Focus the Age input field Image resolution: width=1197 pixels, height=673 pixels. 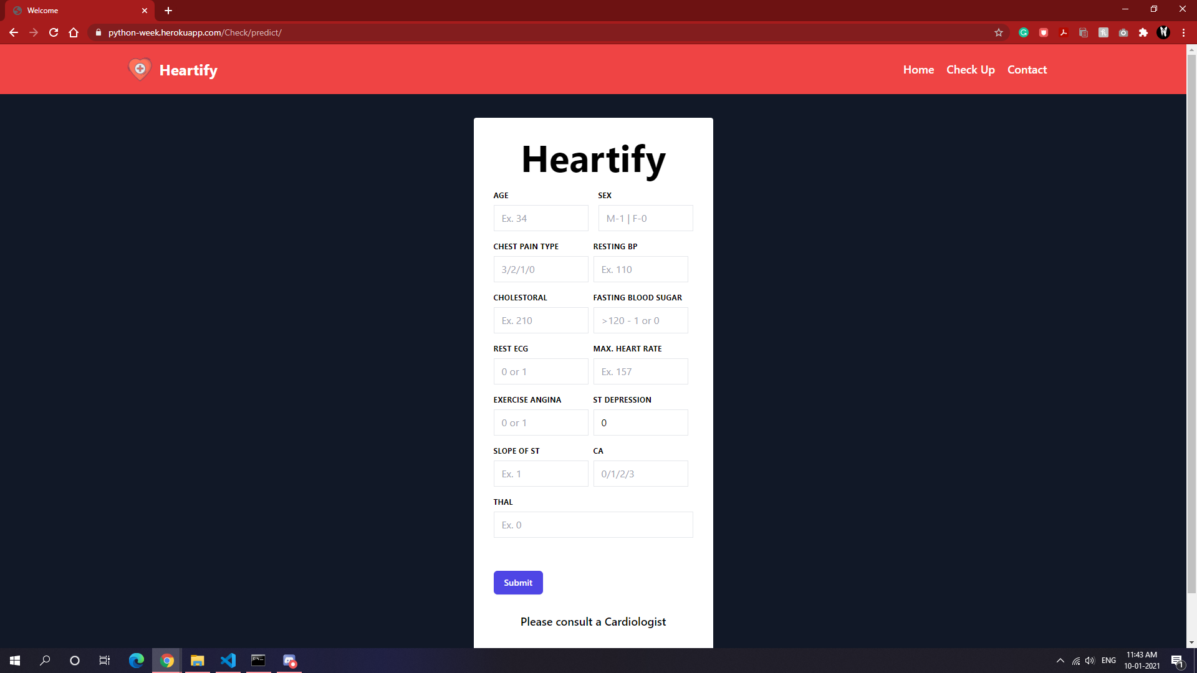(541, 219)
